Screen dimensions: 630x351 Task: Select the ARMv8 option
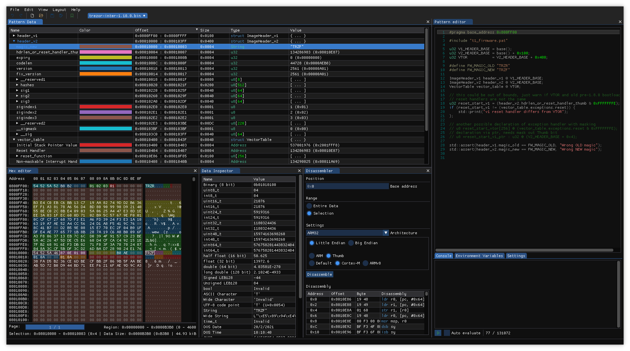(x=365, y=263)
